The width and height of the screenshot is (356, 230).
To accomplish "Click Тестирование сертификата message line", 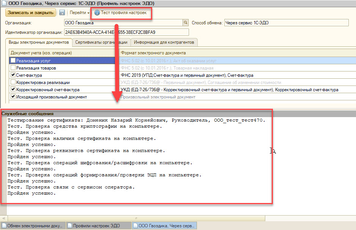I will tap(136, 120).
